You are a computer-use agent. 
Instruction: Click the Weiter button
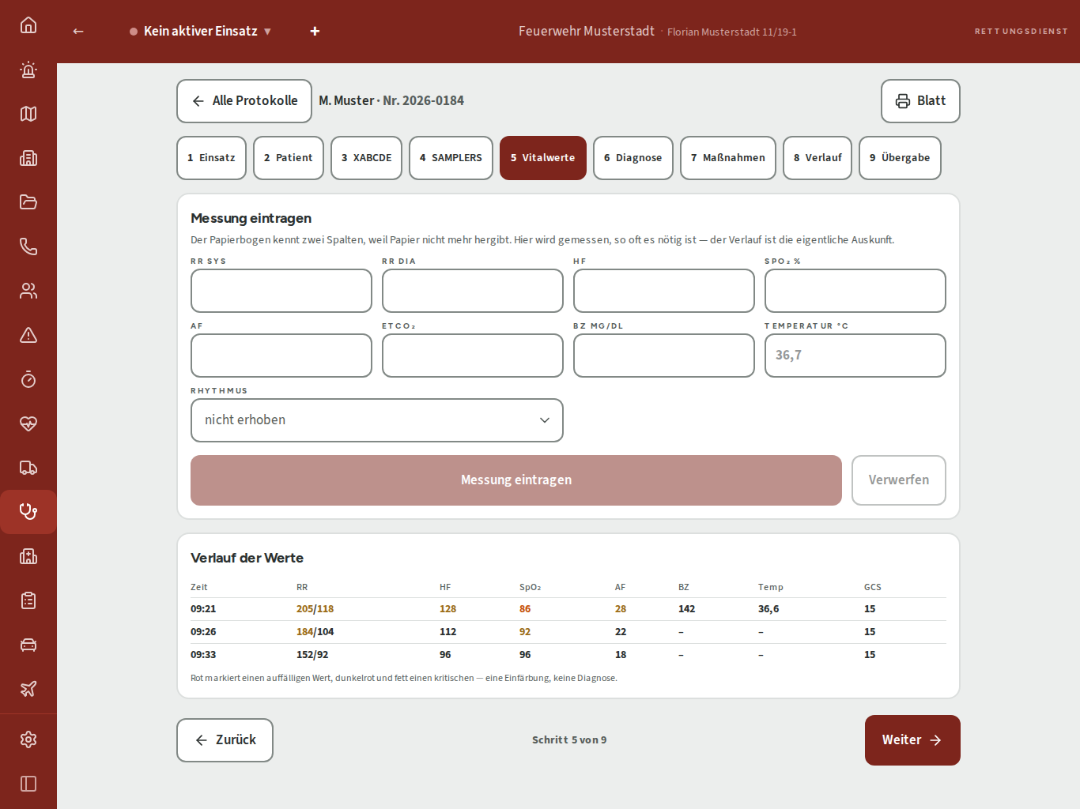(912, 740)
